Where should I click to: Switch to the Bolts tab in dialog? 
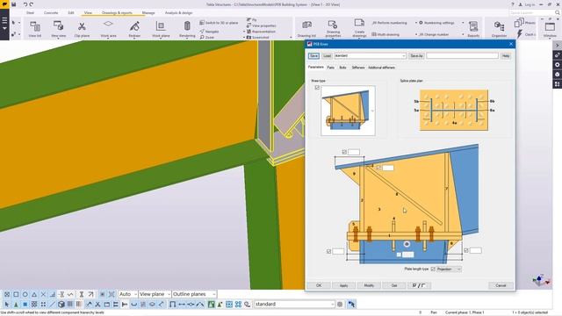pos(342,68)
